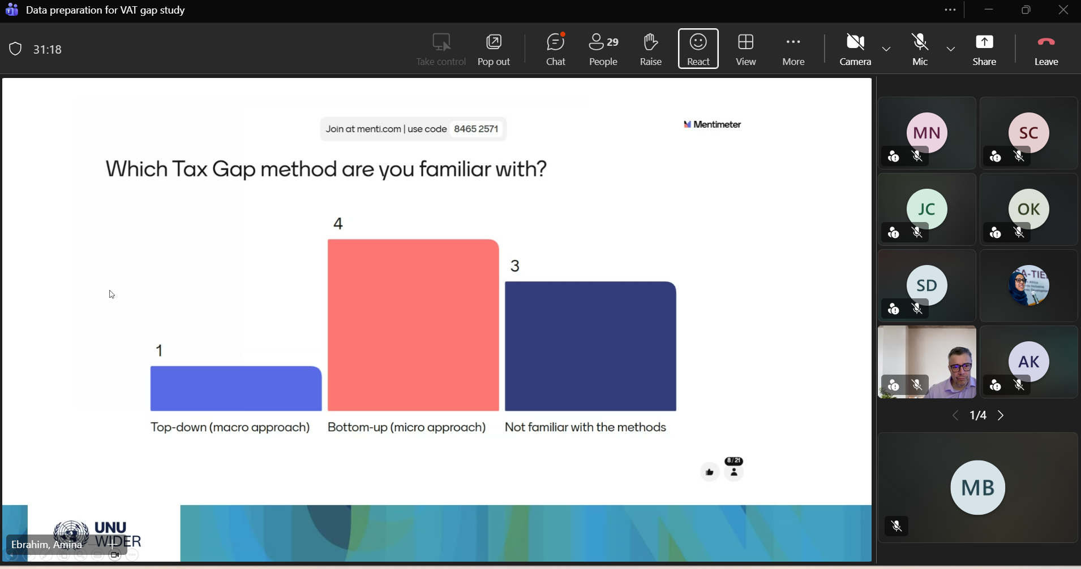Viewport: 1081px width, 569px height.
Task: Go to previous page of participants
Action: coord(955,416)
